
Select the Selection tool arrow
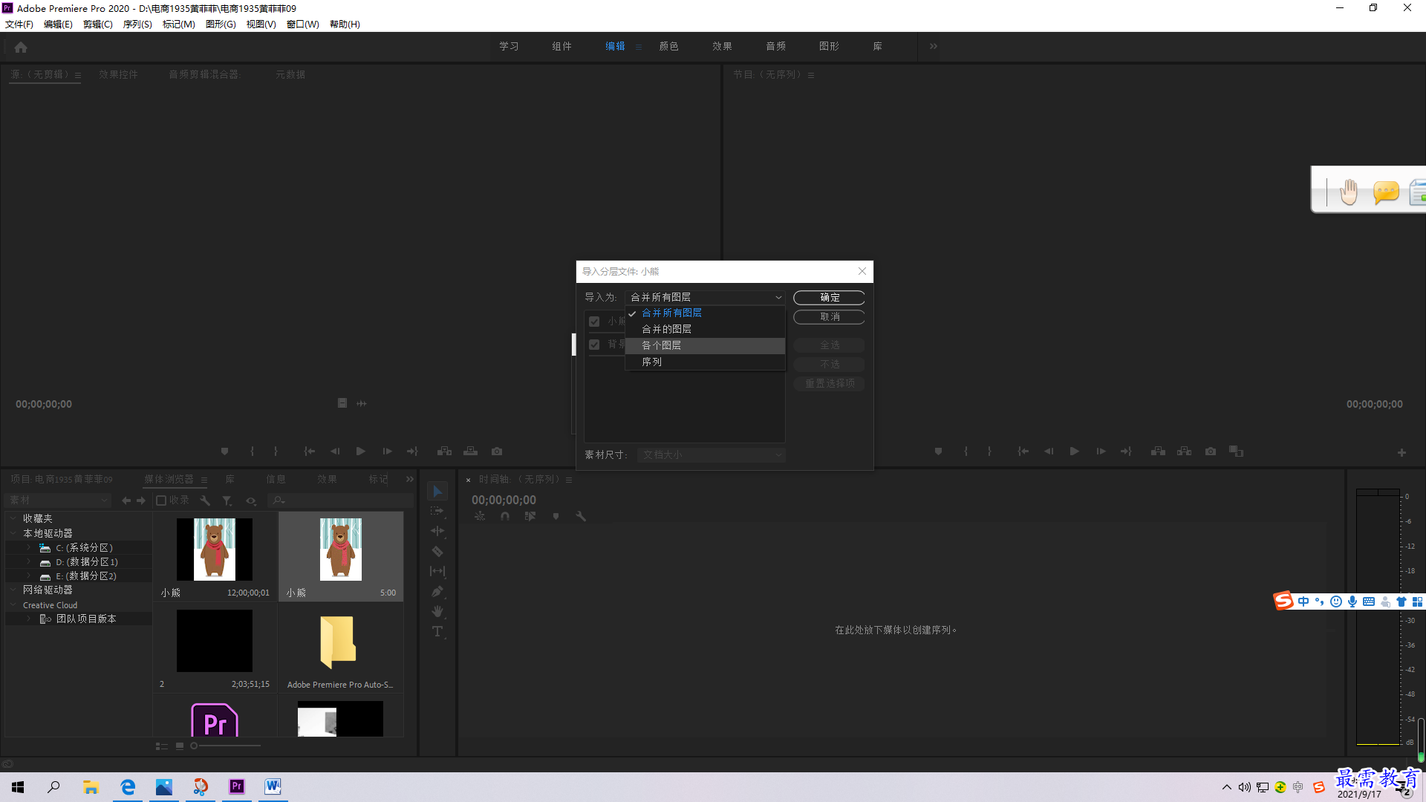pos(437,492)
